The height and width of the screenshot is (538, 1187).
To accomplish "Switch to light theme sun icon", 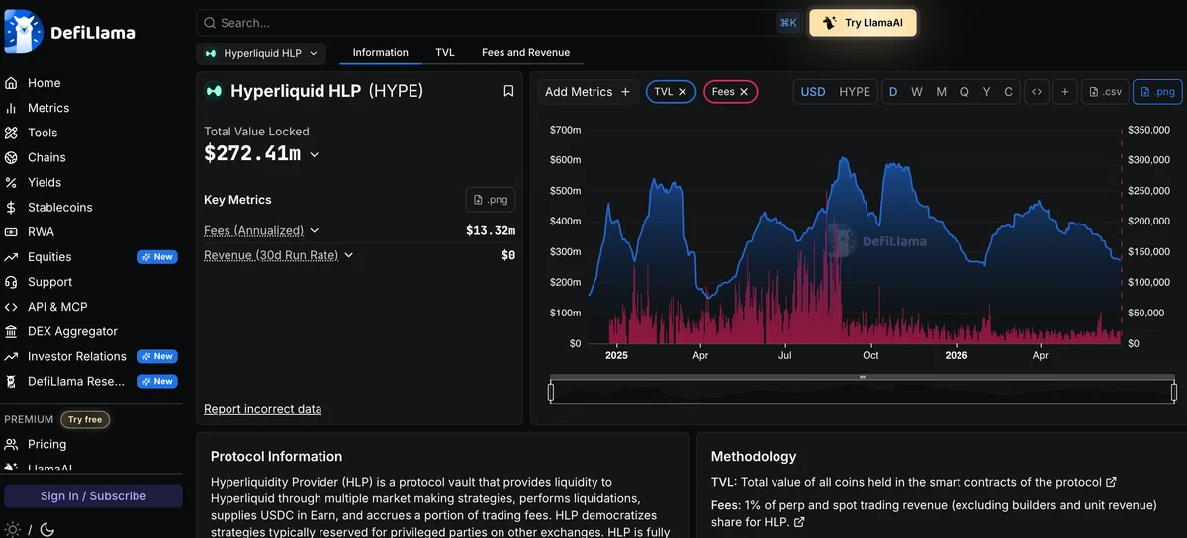I will [12, 529].
